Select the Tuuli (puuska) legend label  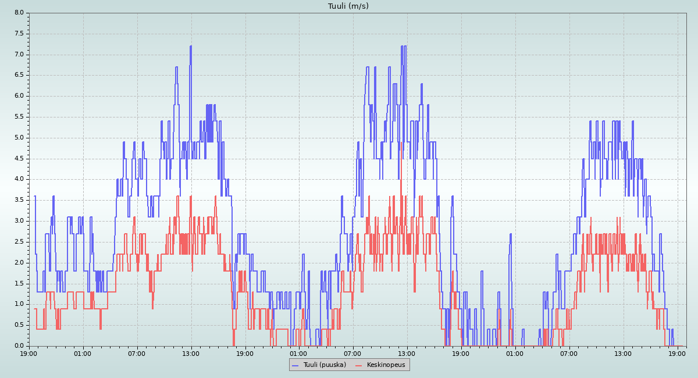tap(324, 365)
